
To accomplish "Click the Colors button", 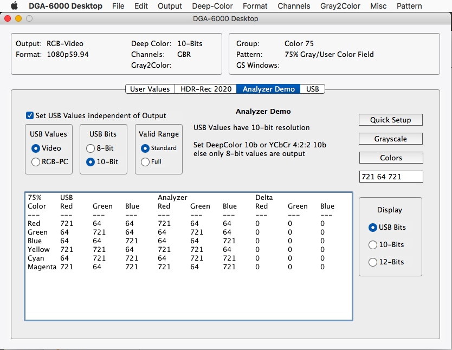I will coord(390,158).
